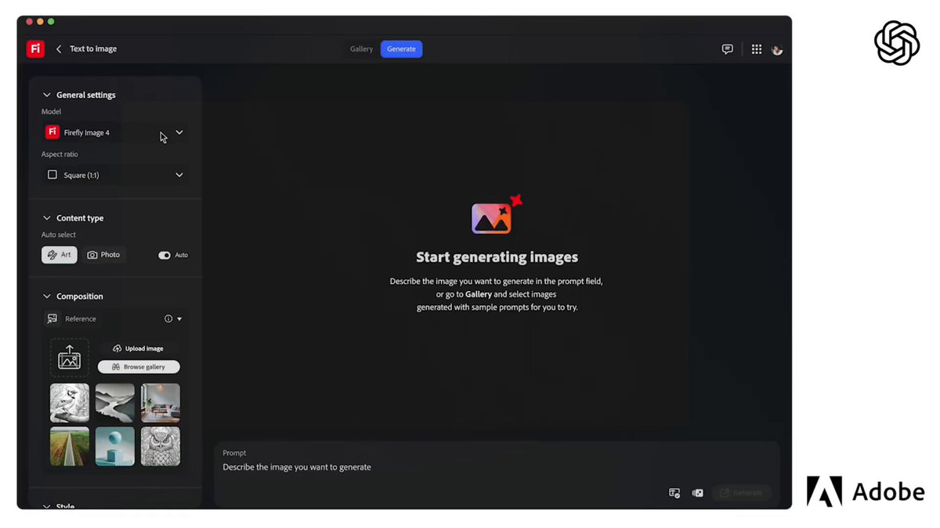Click the dashed upload image placeholder
Image resolution: width=940 pixels, height=528 pixels.
(70, 357)
